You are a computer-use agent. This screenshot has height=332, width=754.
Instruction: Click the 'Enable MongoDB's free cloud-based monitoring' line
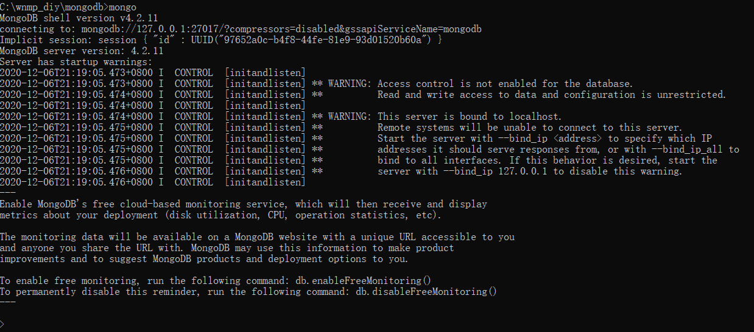(x=244, y=204)
